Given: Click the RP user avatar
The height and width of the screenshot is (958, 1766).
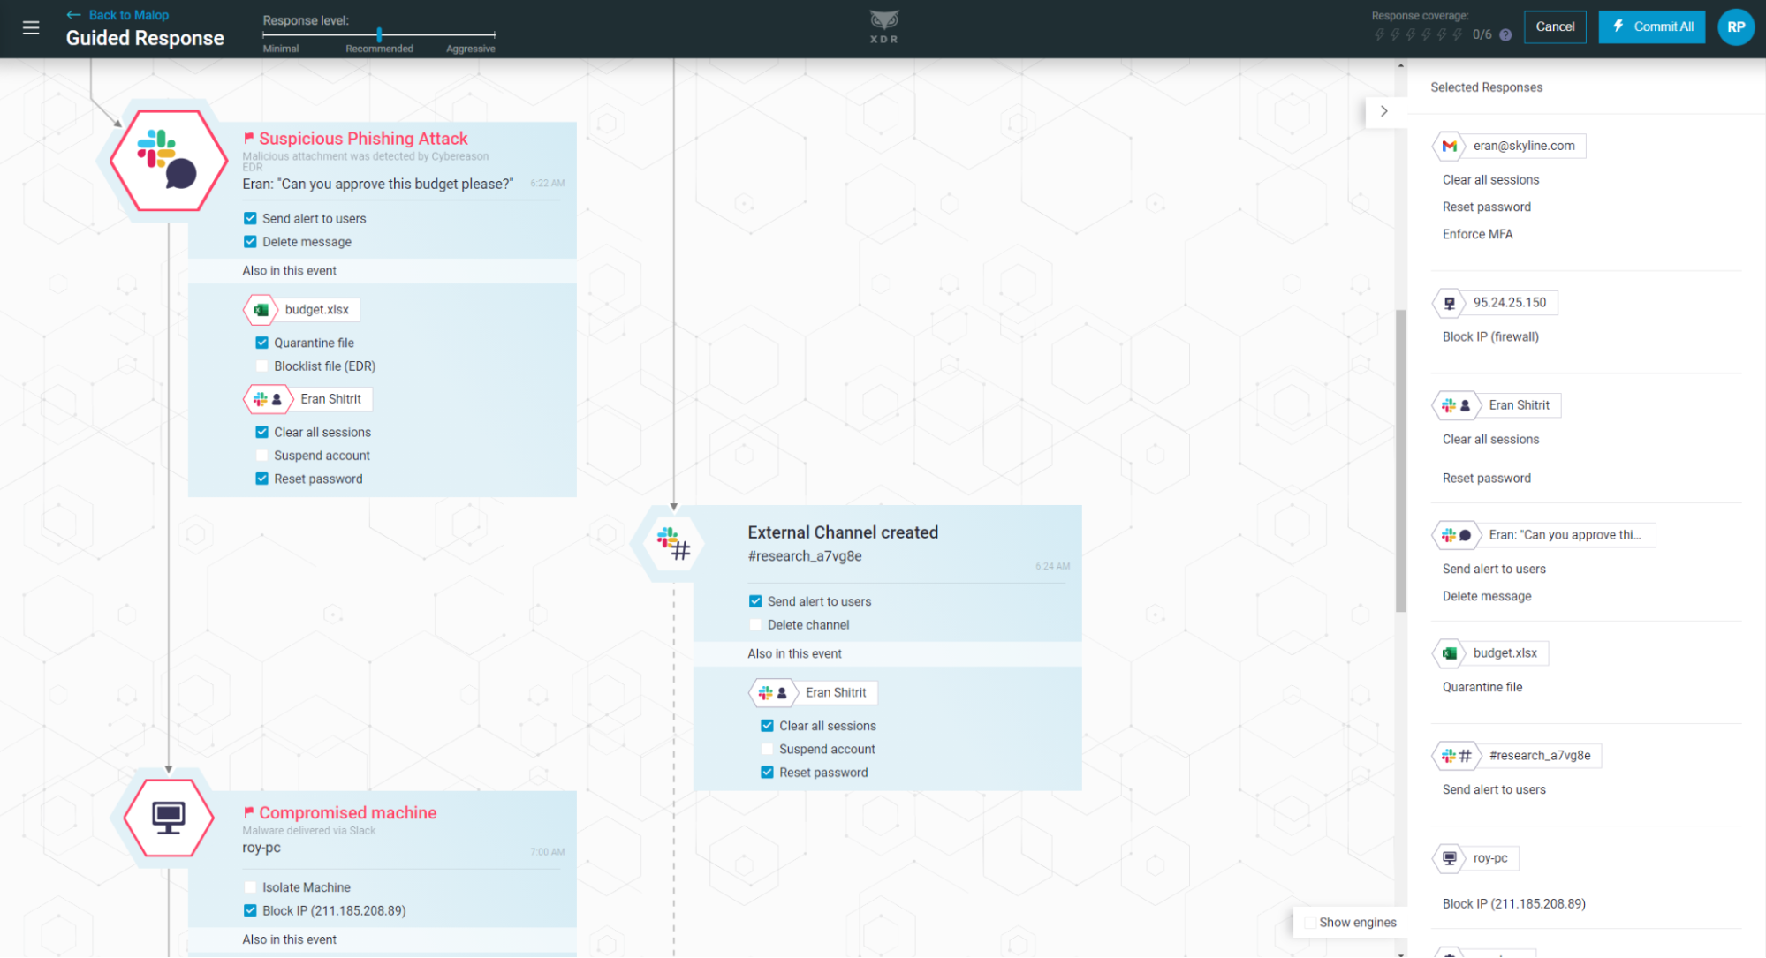Looking at the screenshot, I should point(1735,27).
